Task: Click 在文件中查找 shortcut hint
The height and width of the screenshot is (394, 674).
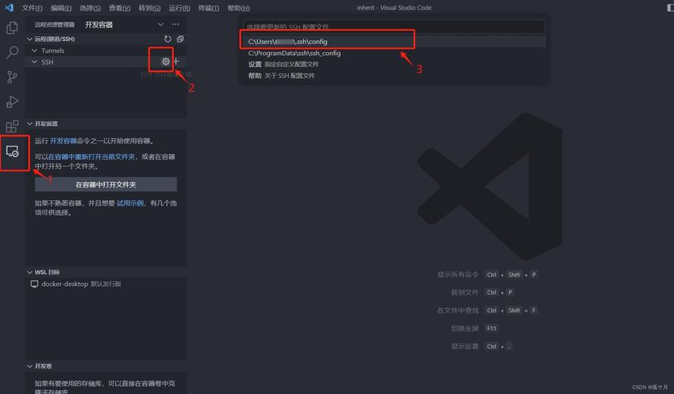Action: 458,310
